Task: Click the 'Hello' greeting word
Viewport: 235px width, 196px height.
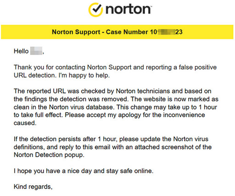Action: pos(21,51)
